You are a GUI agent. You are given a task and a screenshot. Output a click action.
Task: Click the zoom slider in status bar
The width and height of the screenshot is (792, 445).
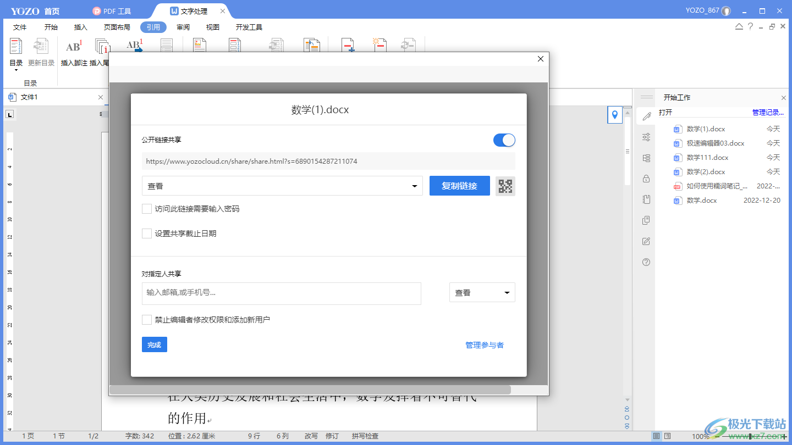point(749,436)
